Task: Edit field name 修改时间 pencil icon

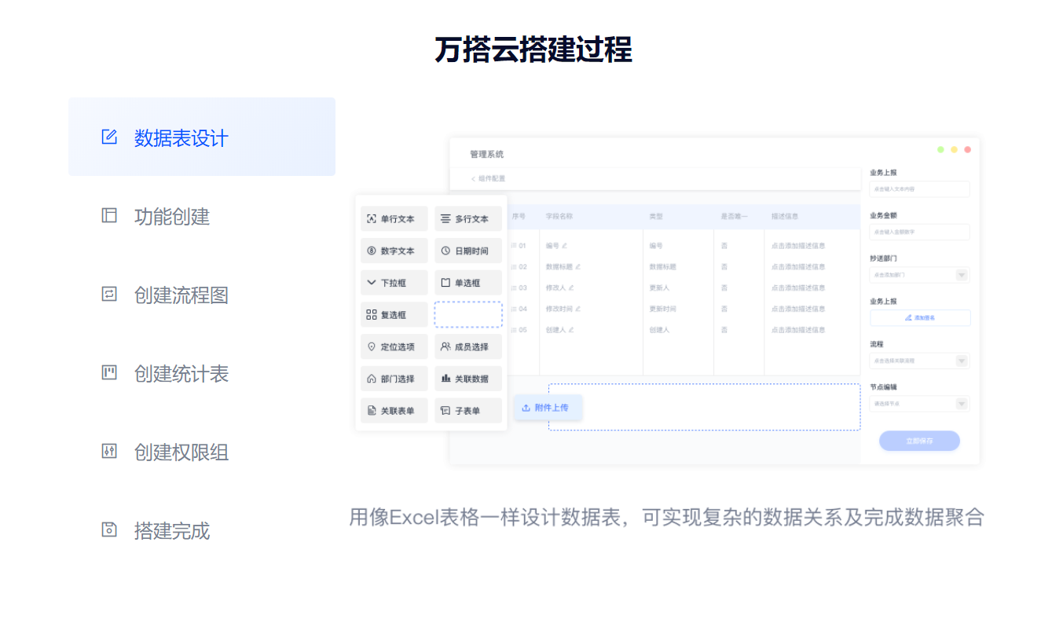Action: tap(577, 309)
